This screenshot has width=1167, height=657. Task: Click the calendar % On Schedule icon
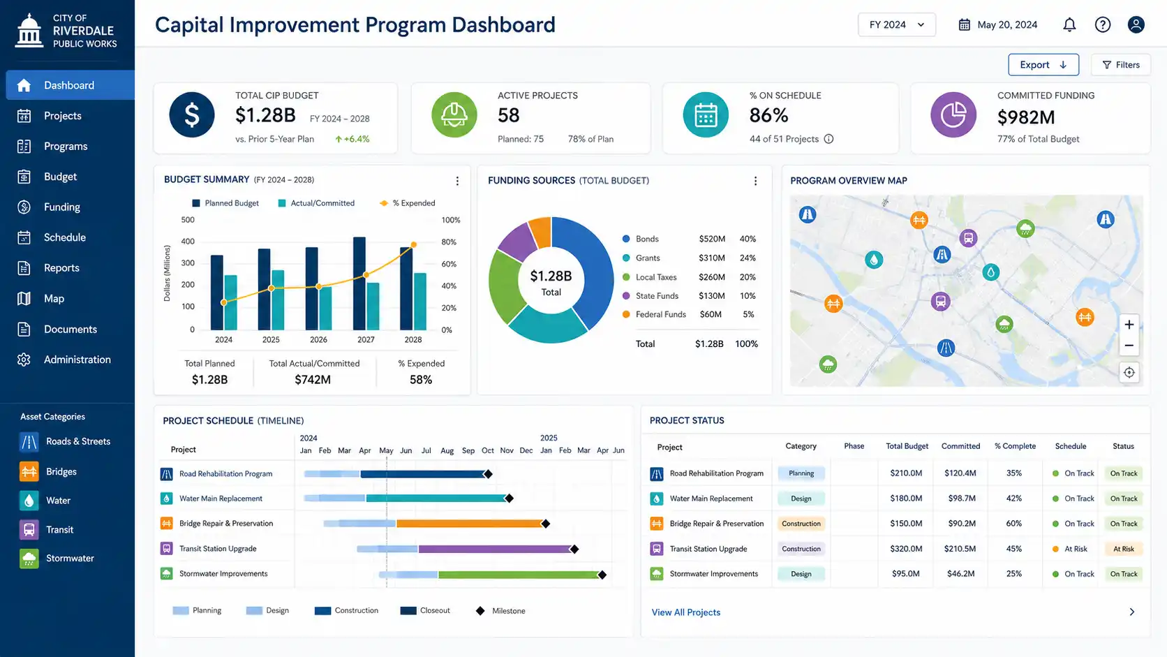tap(706, 115)
